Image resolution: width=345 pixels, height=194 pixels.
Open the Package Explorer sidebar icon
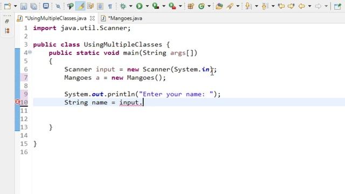7,31
